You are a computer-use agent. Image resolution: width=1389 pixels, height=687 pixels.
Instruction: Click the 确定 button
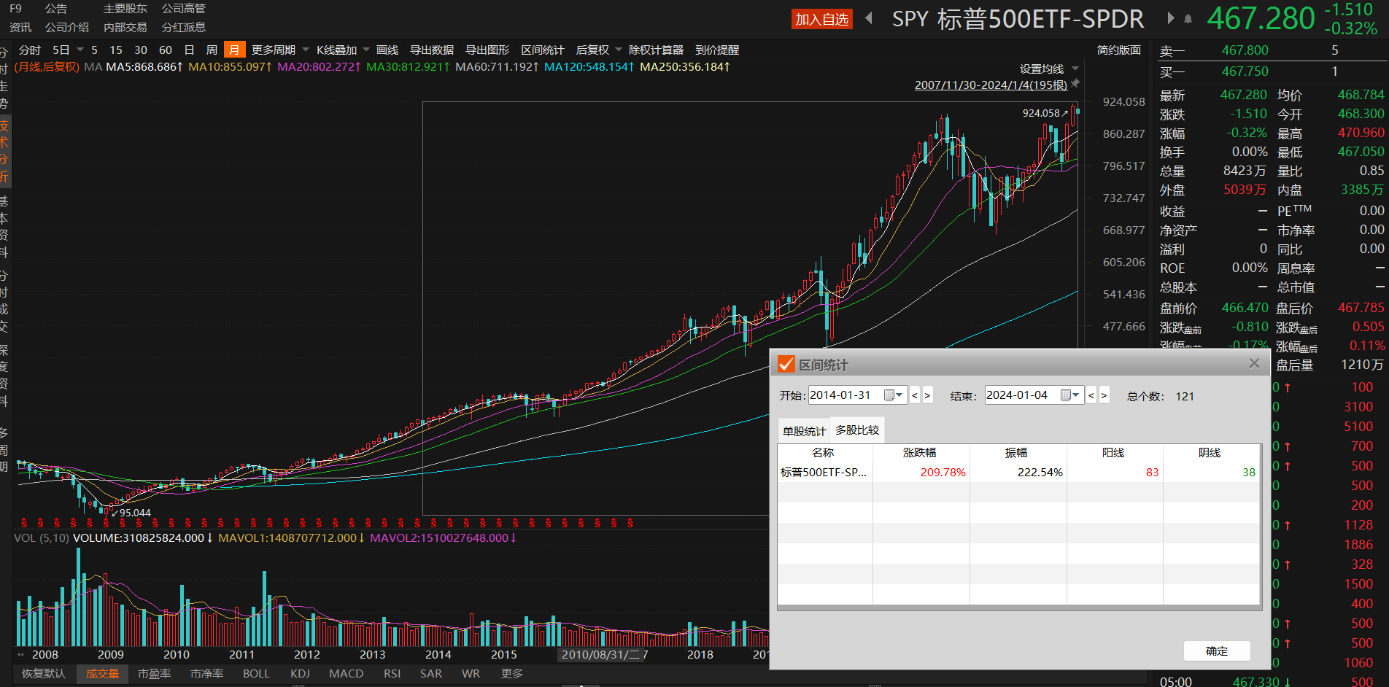click(1217, 651)
